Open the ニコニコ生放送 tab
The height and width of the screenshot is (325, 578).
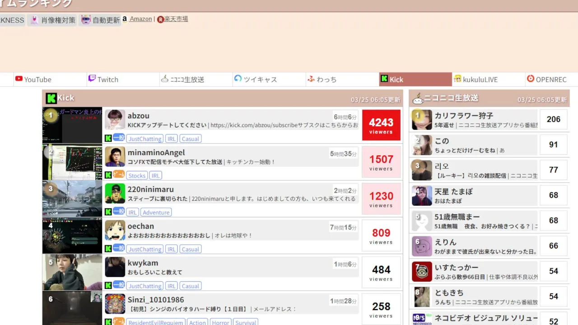pos(196,79)
